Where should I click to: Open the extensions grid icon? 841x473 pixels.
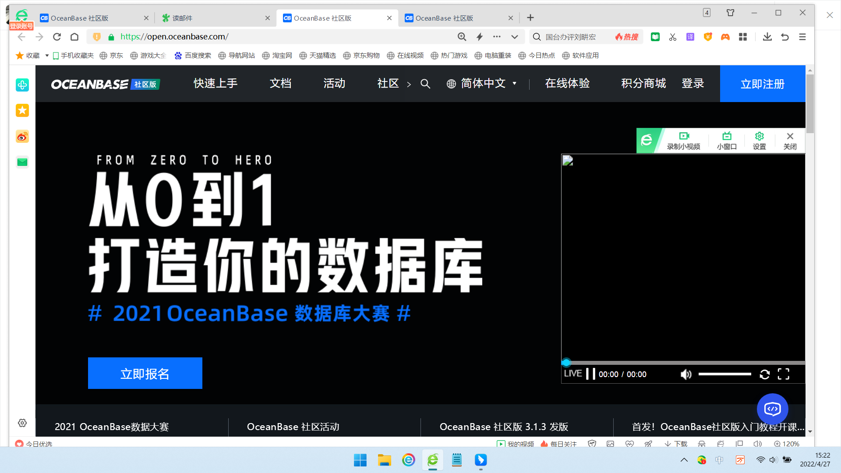pyautogui.click(x=743, y=37)
